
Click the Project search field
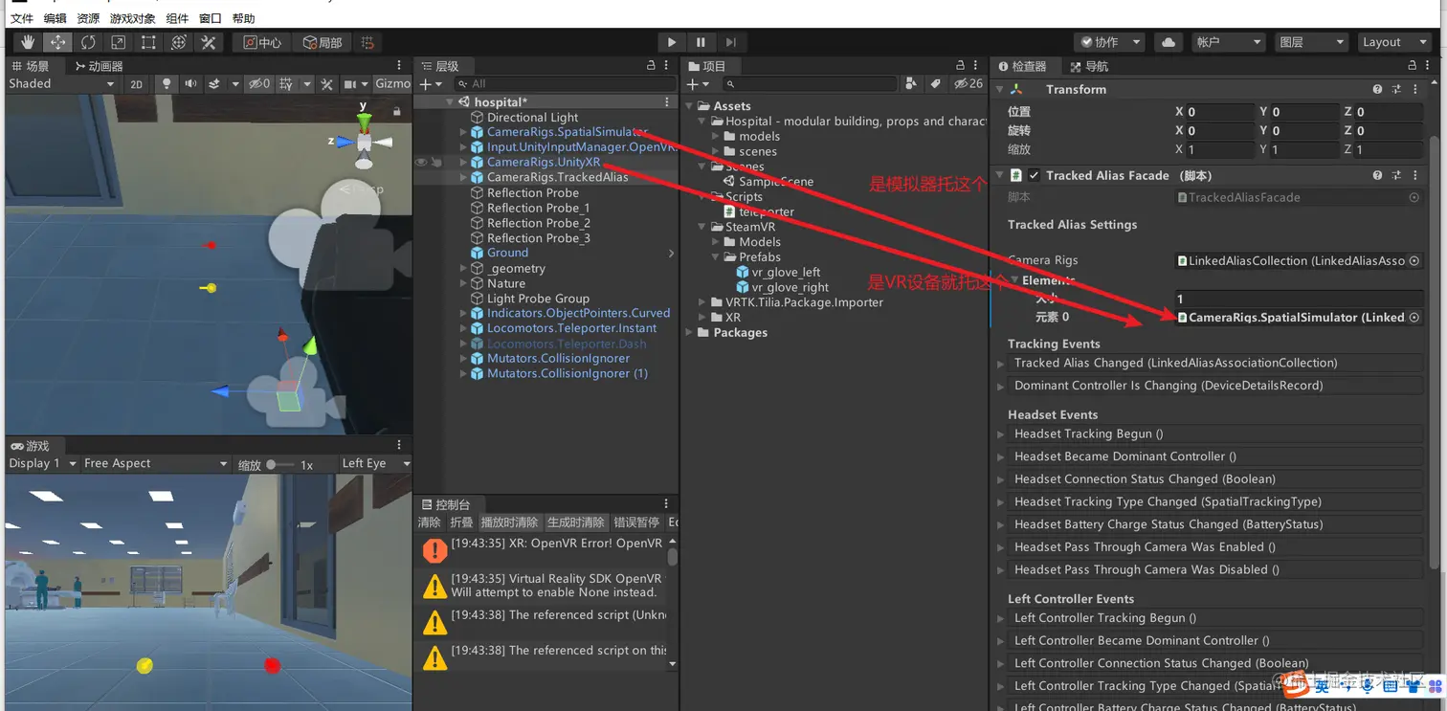(x=812, y=84)
